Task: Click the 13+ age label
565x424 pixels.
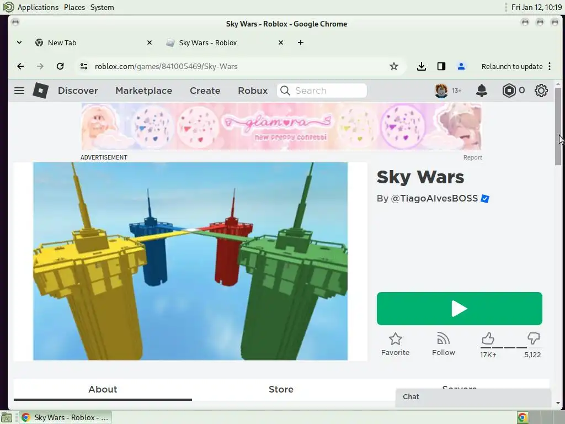Action: (x=456, y=91)
